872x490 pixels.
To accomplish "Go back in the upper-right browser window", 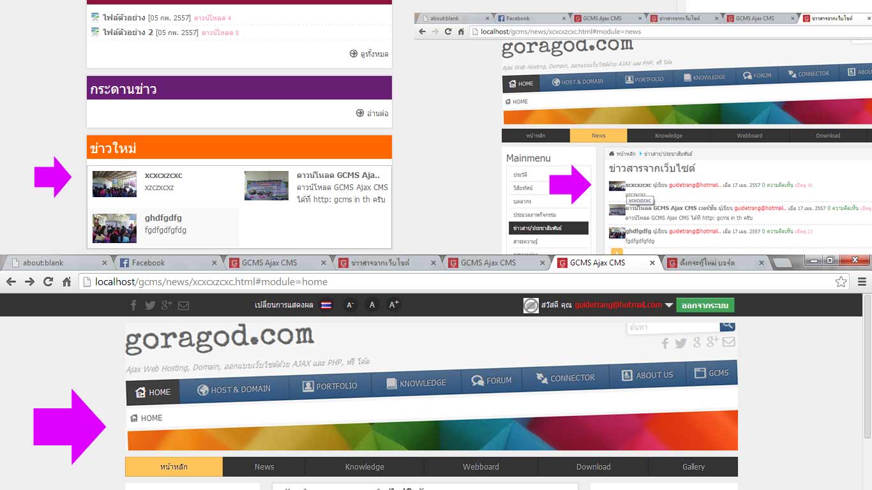I will 422,31.
